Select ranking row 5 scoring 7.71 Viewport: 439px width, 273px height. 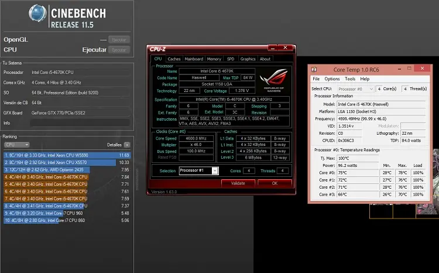67,184
